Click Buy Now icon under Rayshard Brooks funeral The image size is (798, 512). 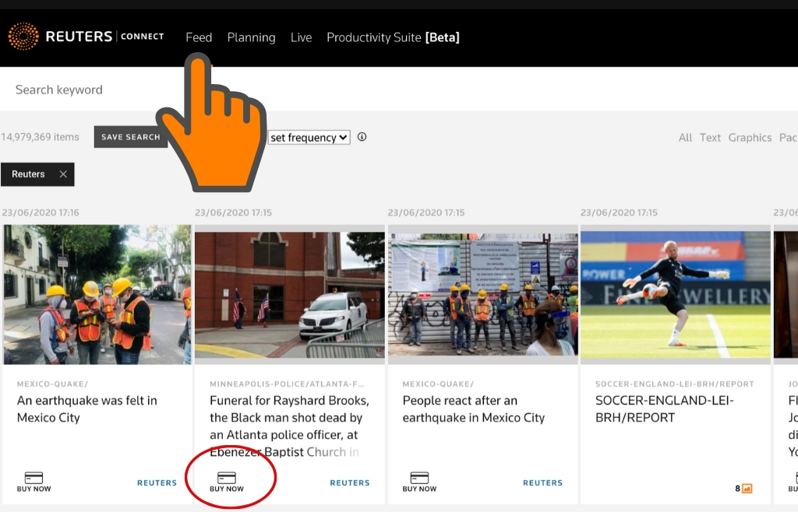click(x=226, y=478)
